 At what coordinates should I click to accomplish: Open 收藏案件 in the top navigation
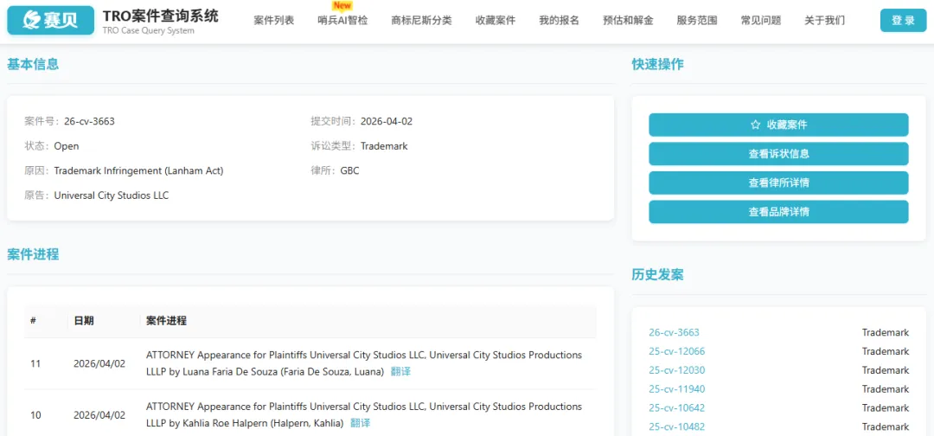[x=495, y=21]
